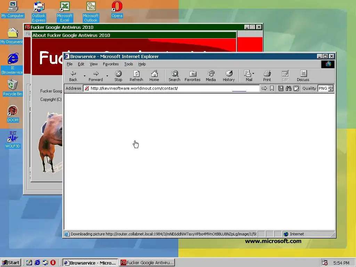Click the bookmarks book icon
Screen dimensions: 356x267
point(281,88)
